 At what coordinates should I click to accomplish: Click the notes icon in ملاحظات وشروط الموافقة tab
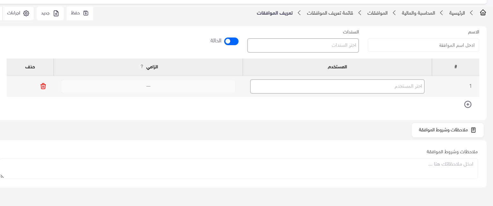(x=473, y=130)
